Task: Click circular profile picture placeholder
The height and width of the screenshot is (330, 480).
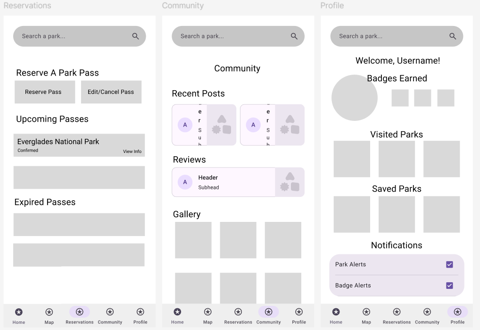Action: [x=355, y=98]
